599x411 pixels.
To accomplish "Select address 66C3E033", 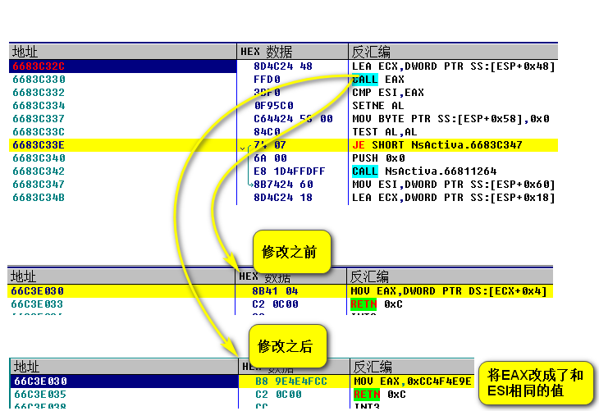I will tap(37, 304).
